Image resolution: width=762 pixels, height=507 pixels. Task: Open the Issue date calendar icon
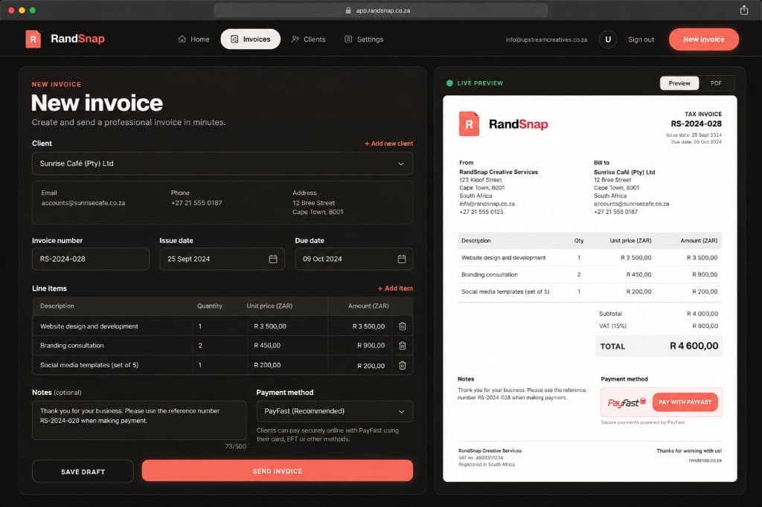pos(273,259)
